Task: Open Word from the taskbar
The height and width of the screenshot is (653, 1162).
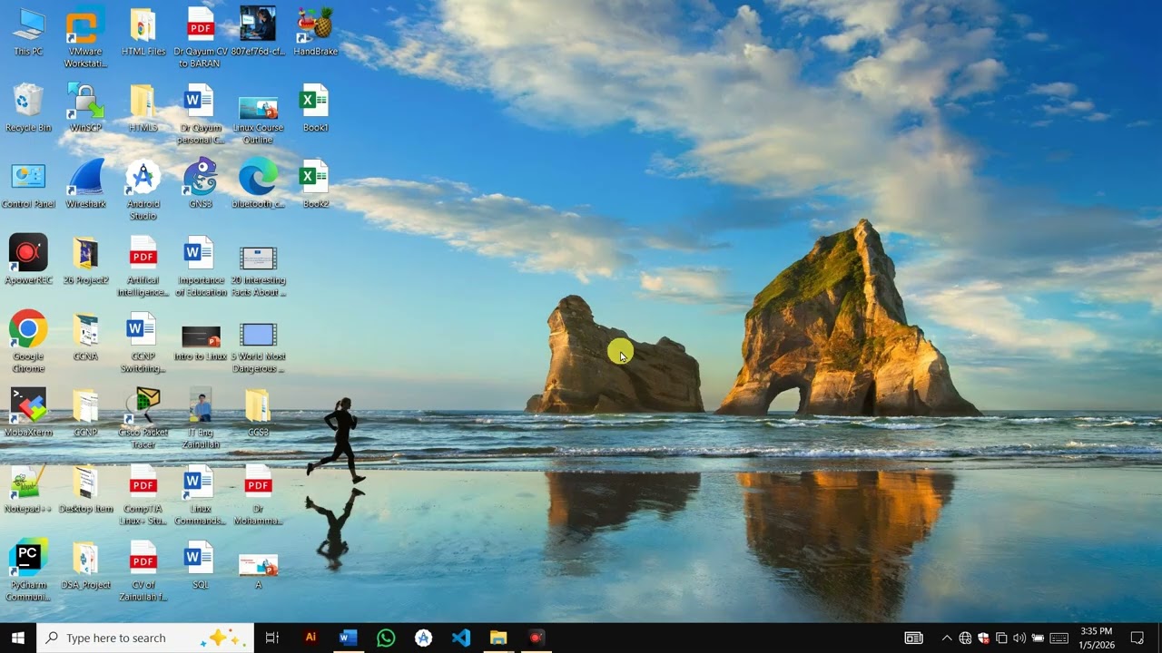Action: point(348,638)
